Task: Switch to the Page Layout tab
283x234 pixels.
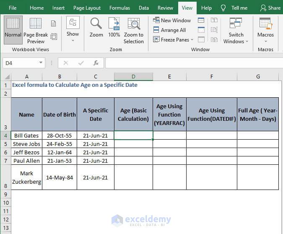Action: 87,8
